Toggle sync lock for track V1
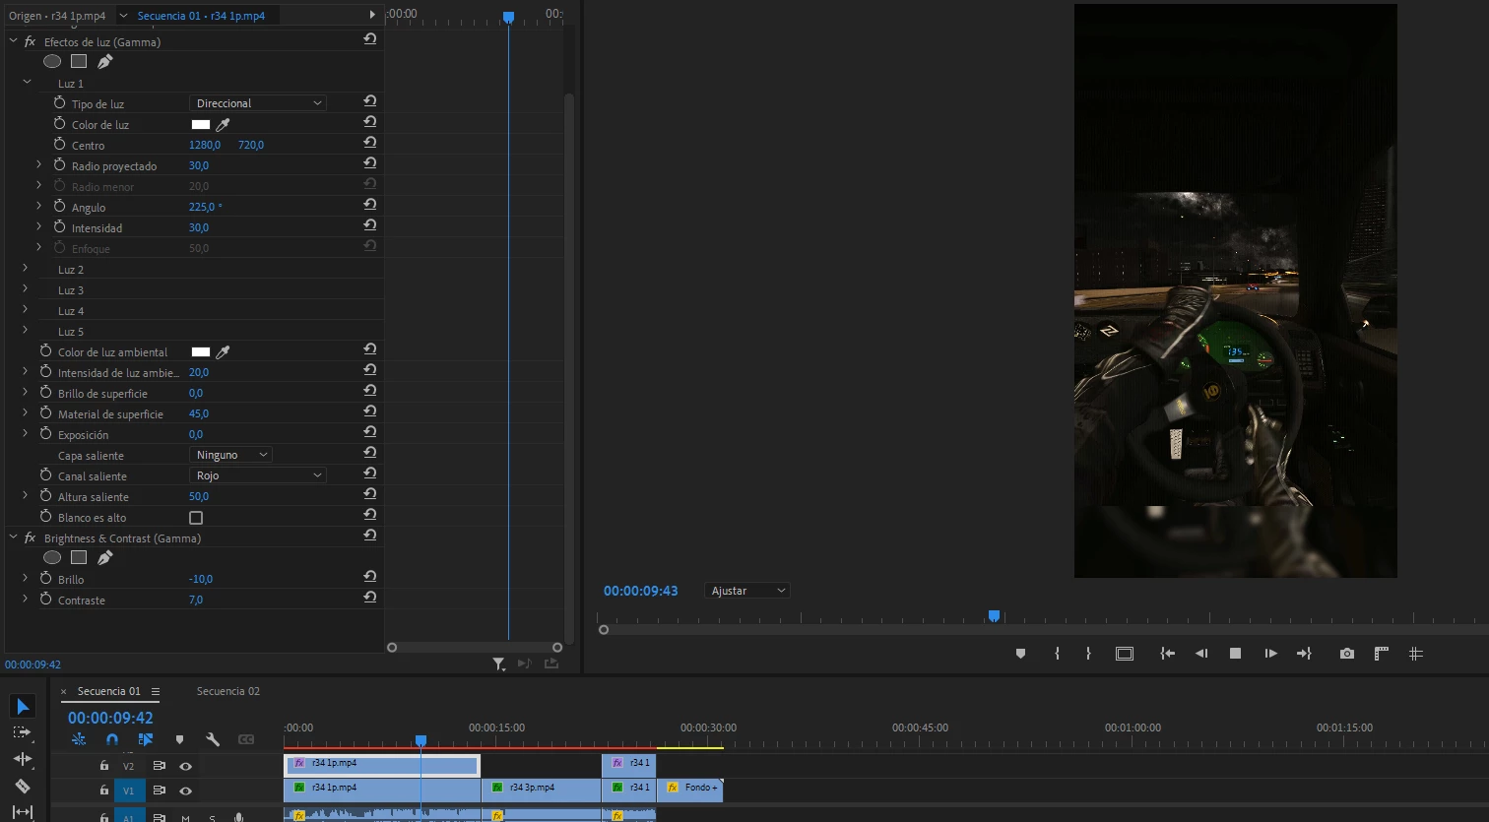Viewport: 1489px width, 822px height. [x=159, y=790]
